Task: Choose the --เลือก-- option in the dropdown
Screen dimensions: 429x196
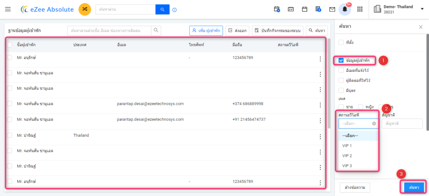Action: click(x=358, y=136)
